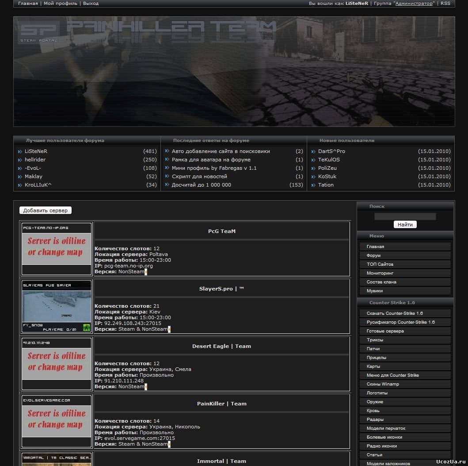Open new user KoStuk profile
468x466 pixels.
point(327,176)
